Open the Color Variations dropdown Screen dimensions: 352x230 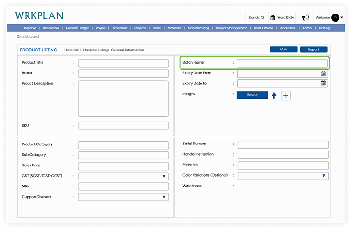pos(323,176)
